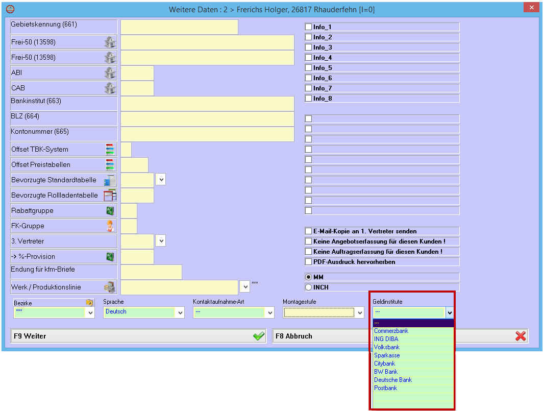Tick the Info_3 checkbox
The image size is (544, 411).
point(308,47)
